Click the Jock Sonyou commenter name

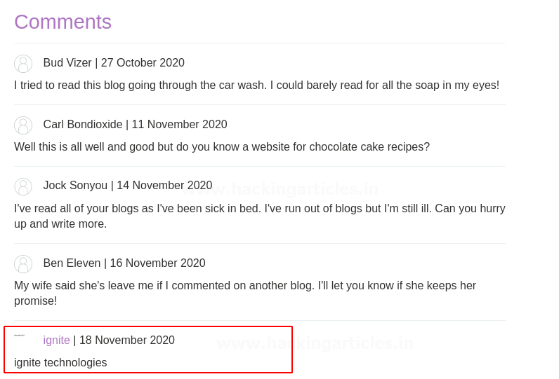pyautogui.click(x=75, y=186)
